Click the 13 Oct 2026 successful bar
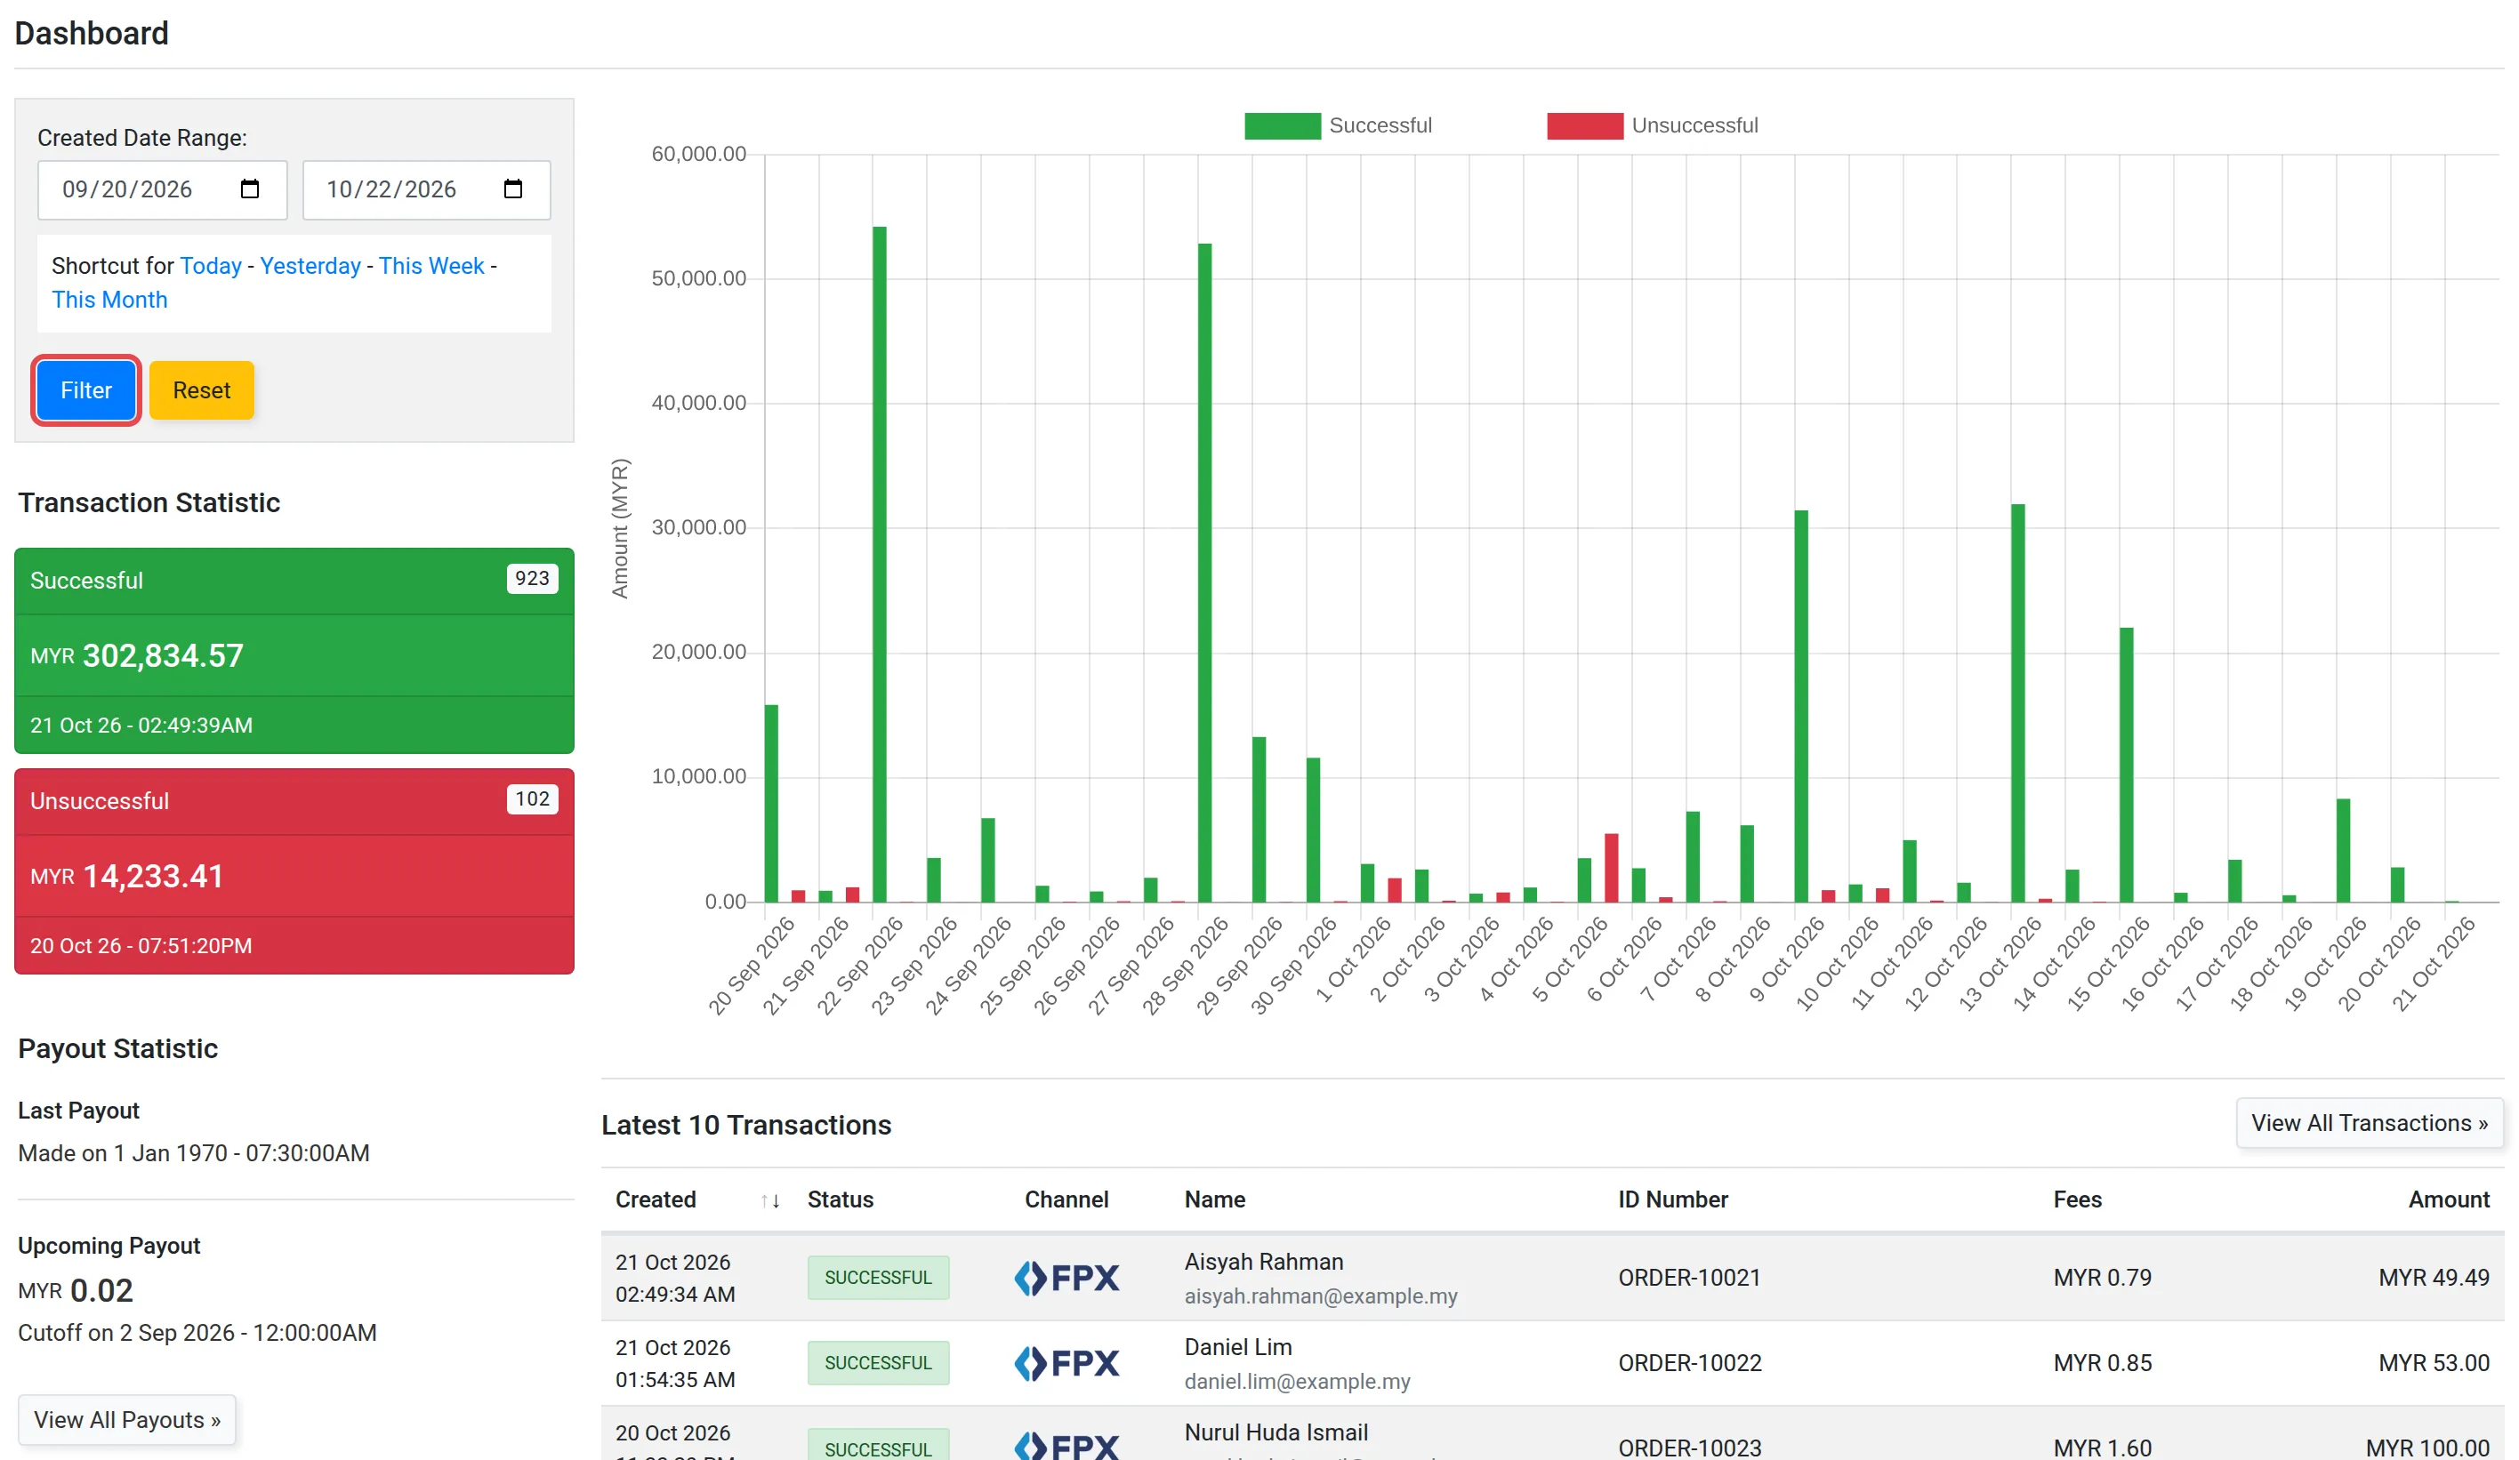2519x1460 pixels. click(2018, 703)
